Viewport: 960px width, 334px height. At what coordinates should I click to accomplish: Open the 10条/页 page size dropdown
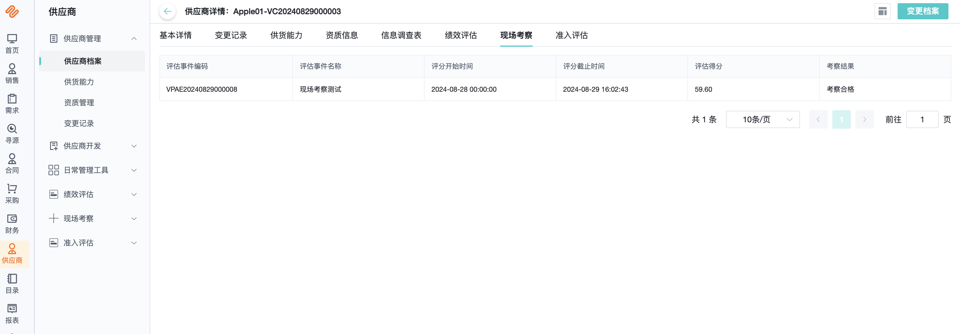762,119
